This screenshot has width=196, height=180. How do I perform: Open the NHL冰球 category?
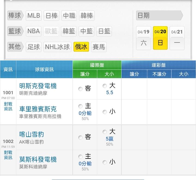tap(57, 47)
